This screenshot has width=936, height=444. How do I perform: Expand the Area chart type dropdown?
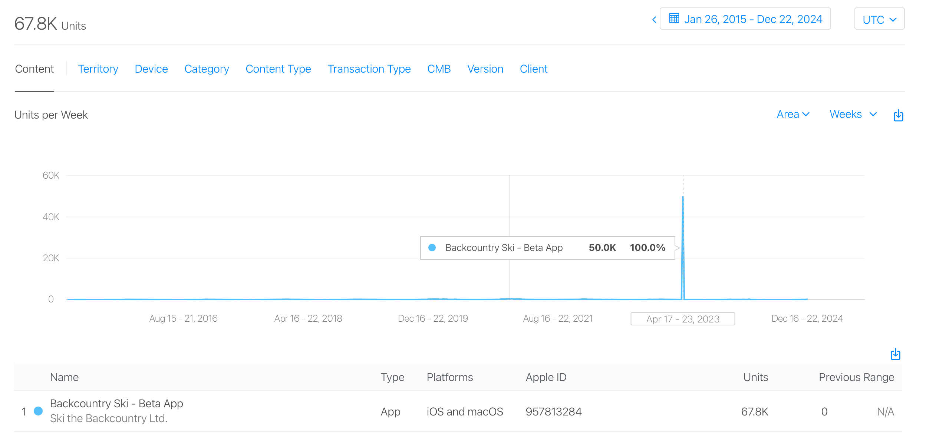(793, 114)
